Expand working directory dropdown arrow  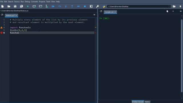click(x=170, y=6)
